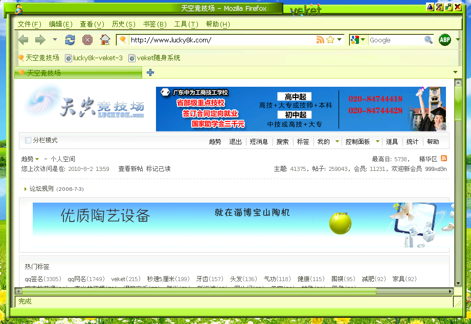471x324 pixels.
Task: Open the lucky8k-veket-3 bookmark
Action: (x=94, y=58)
